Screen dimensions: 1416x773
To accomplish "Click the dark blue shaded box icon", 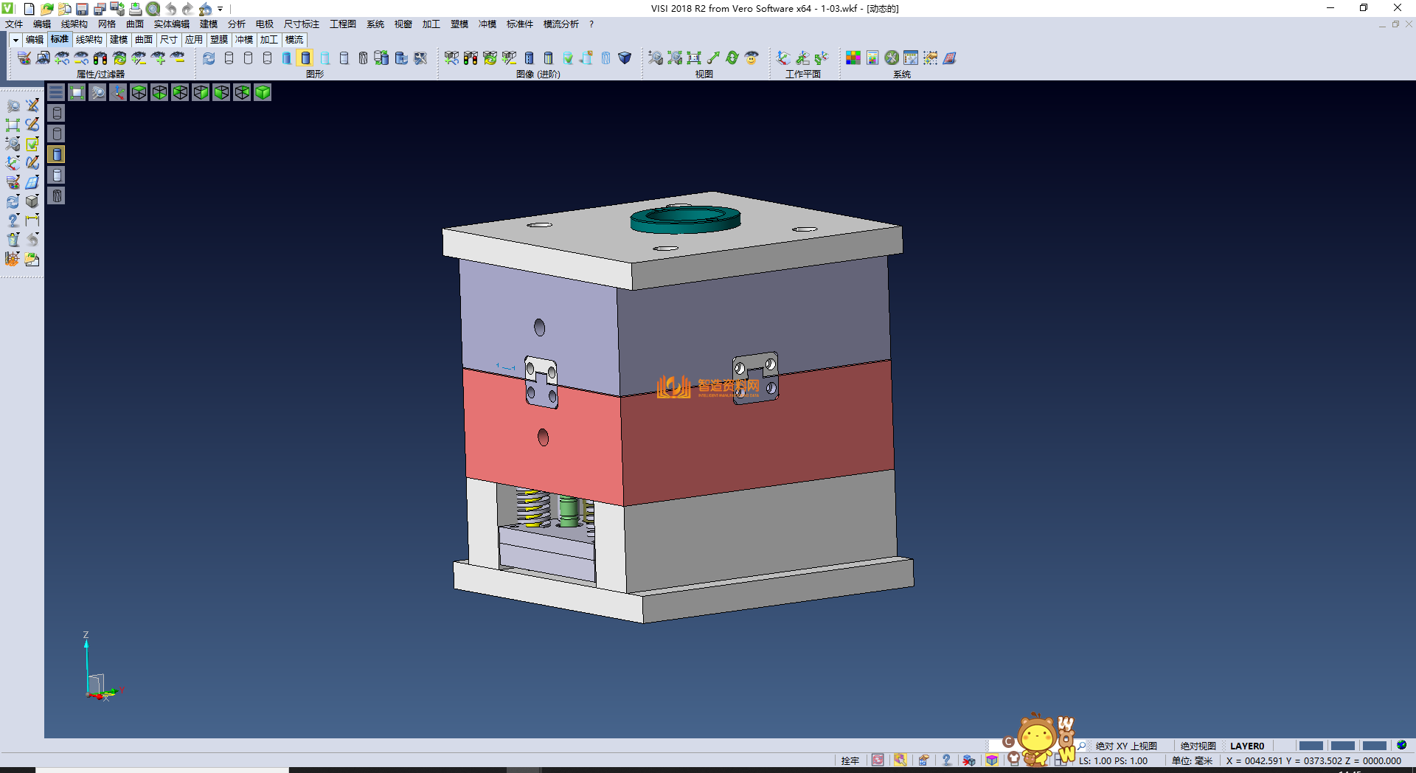I will pyautogui.click(x=625, y=58).
